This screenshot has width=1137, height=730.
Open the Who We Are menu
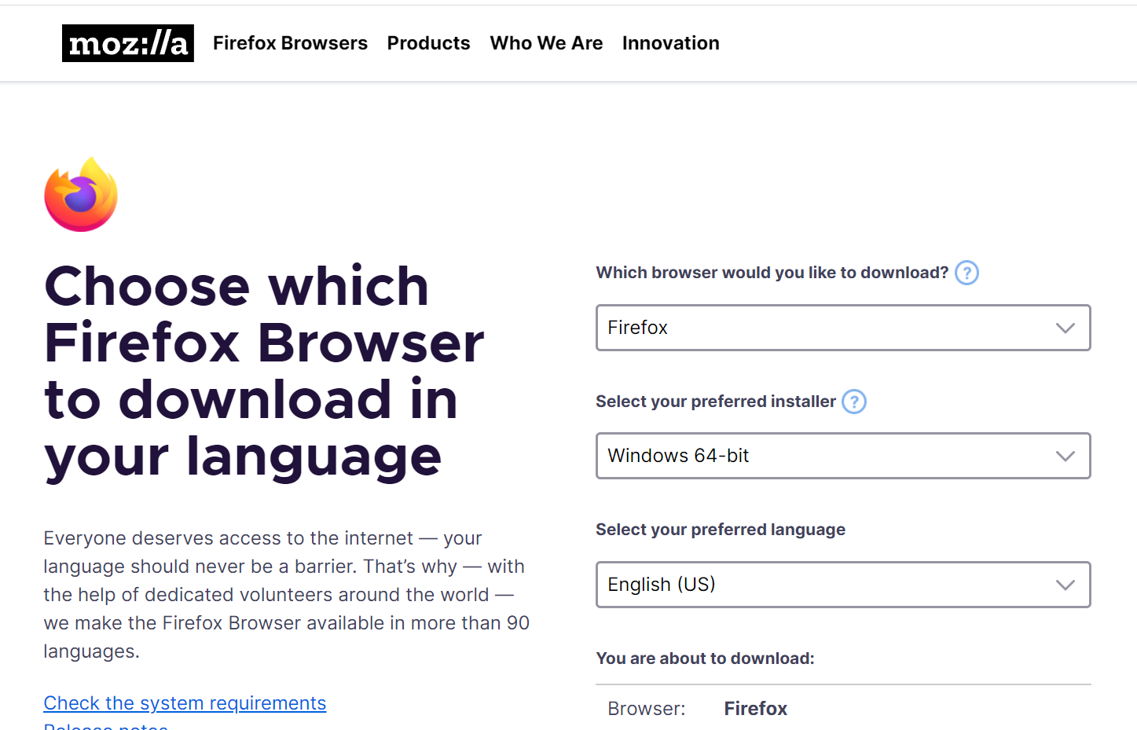click(x=546, y=43)
